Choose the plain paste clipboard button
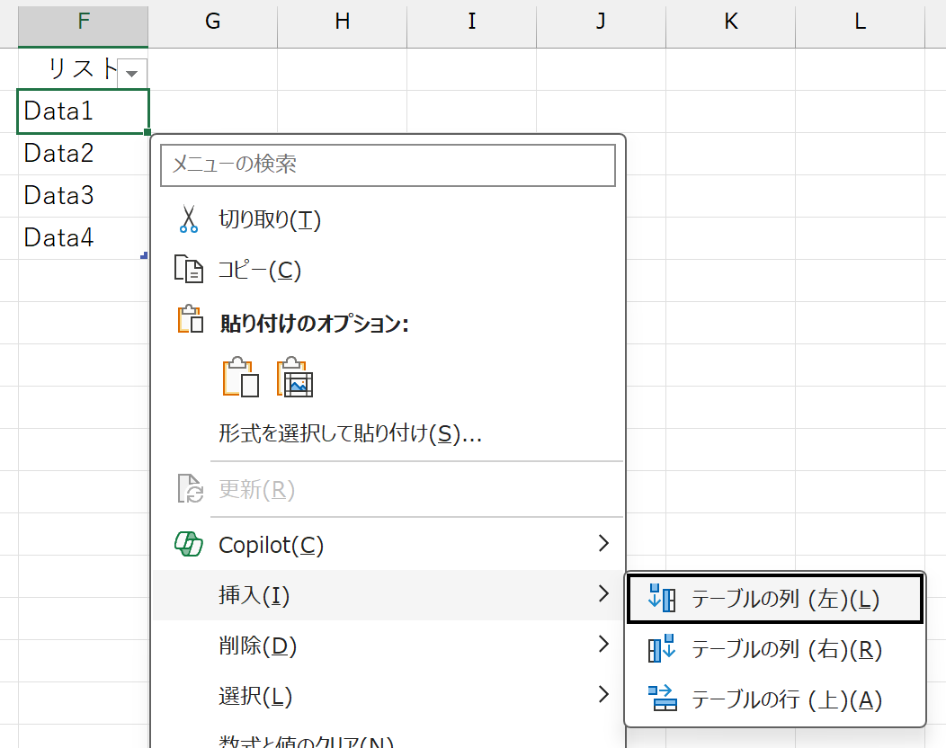This screenshot has width=946, height=748. click(x=241, y=377)
